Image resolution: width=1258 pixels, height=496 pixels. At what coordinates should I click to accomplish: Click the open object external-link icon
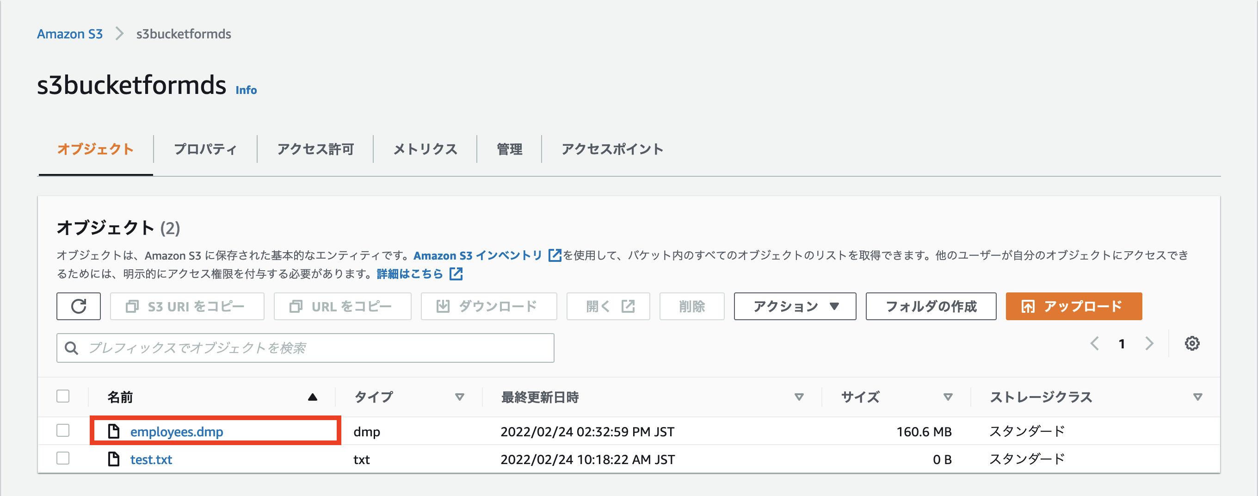[628, 306]
